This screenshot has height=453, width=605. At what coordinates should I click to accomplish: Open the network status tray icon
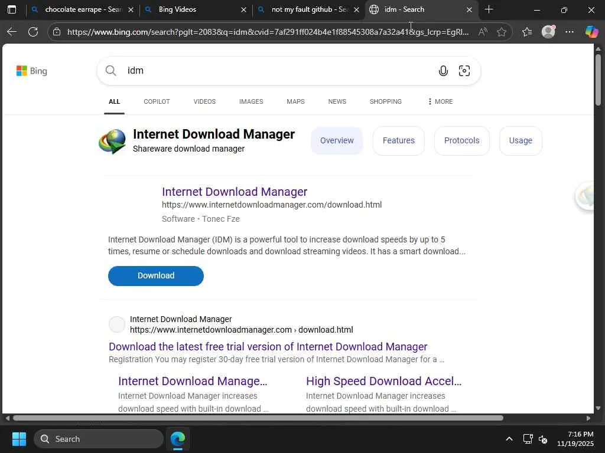tap(528, 439)
